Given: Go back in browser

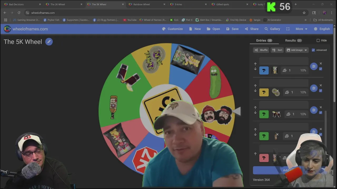Looking at the screenshot, I should tap(5, 13).
